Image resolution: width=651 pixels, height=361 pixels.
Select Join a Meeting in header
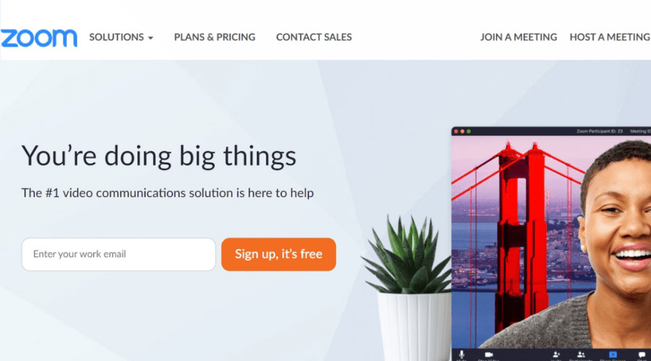tap(519, 37)
